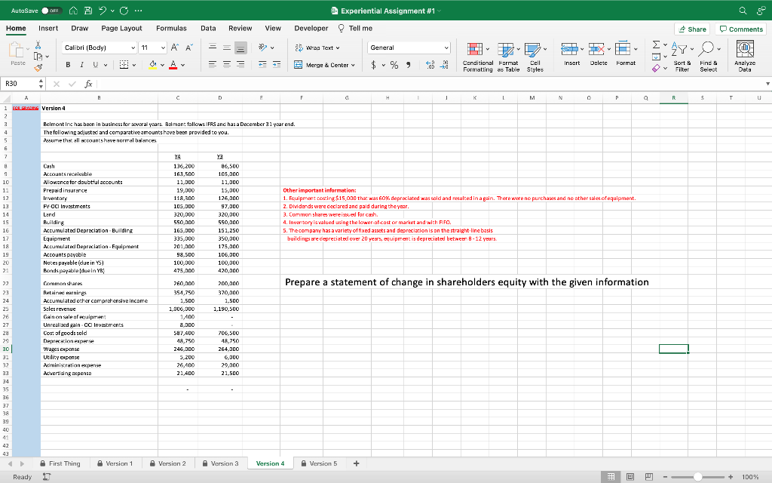The image size is (772, 483).
Task: Click the Currency dollar format icon
Action: (373, 65)
